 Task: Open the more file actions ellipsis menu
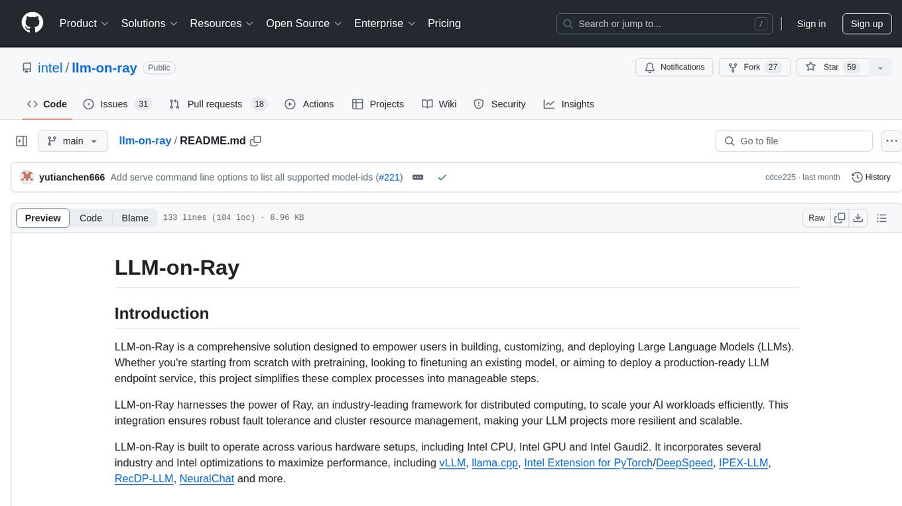click(891, 141)
